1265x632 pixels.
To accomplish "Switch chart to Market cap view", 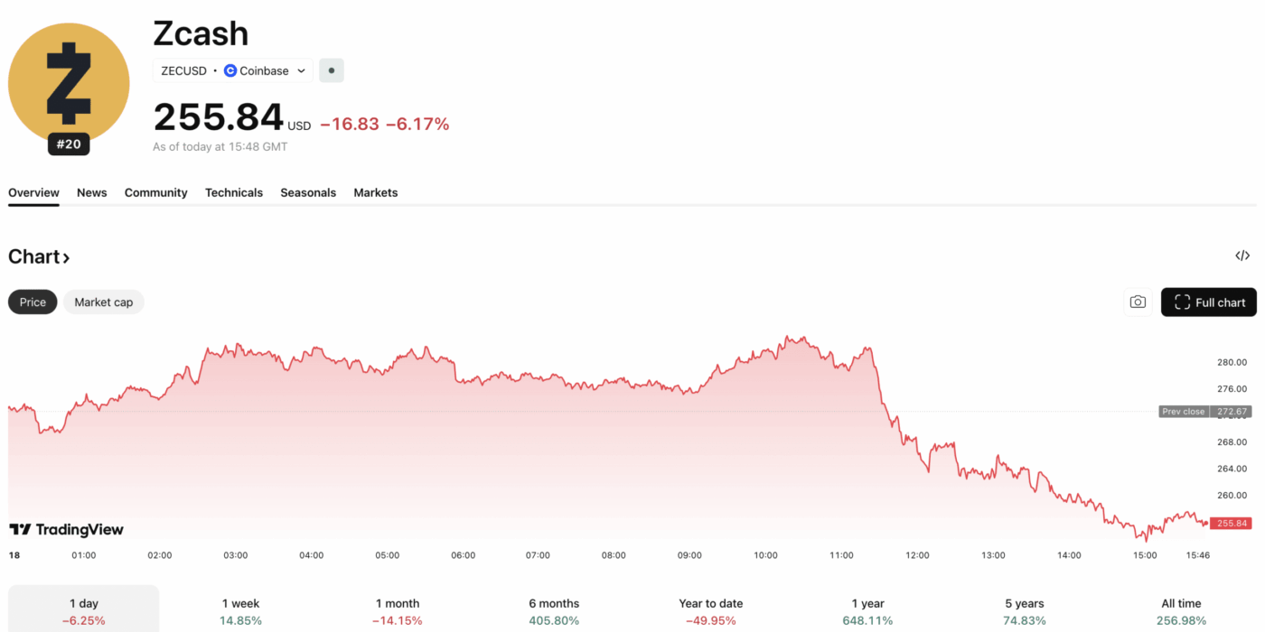I will pyautogui.click(x=103, y=302).
